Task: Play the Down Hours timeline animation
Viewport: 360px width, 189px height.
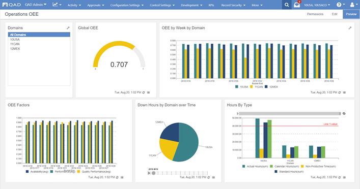Action: [x=149, y=173]
